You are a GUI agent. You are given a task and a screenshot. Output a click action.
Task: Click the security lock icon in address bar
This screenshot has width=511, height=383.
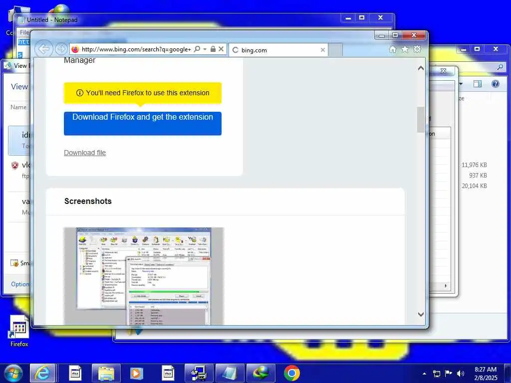point(213,49)
